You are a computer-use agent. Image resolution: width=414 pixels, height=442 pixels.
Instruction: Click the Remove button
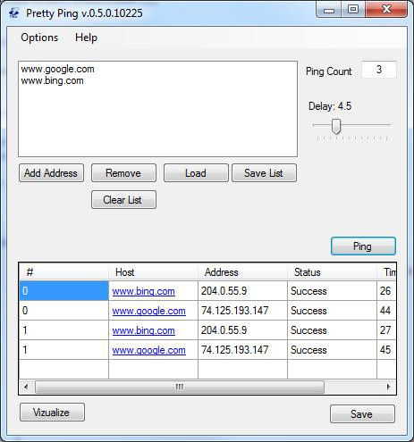click(x=123, y=173)
